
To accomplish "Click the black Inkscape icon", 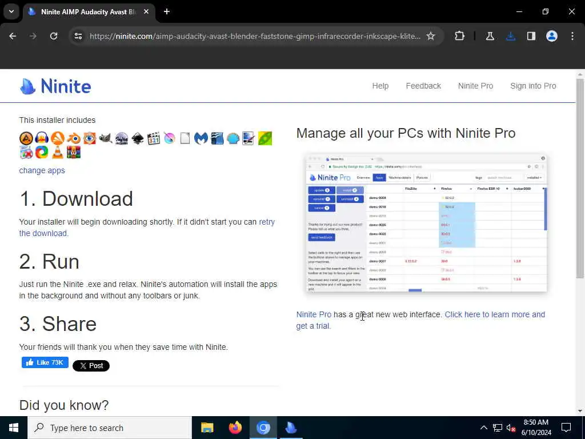I will 138,138.
